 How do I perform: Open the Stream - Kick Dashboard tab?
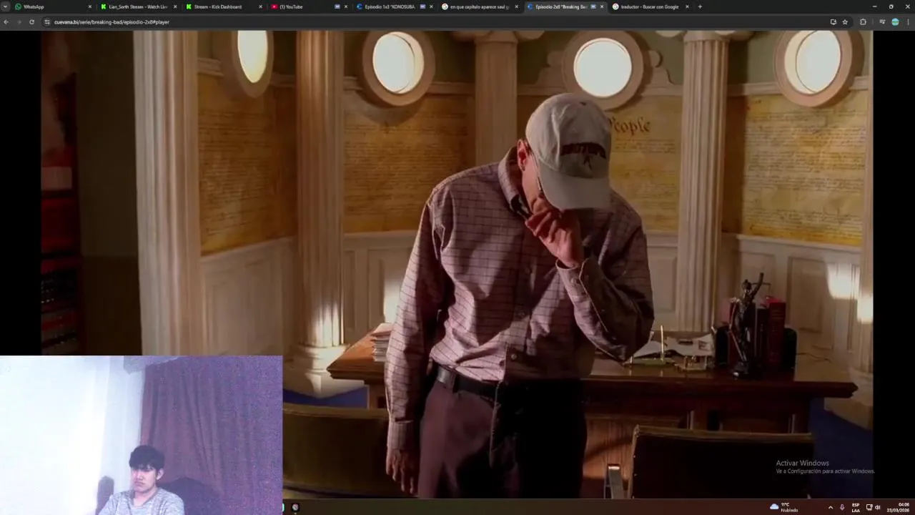224,6
